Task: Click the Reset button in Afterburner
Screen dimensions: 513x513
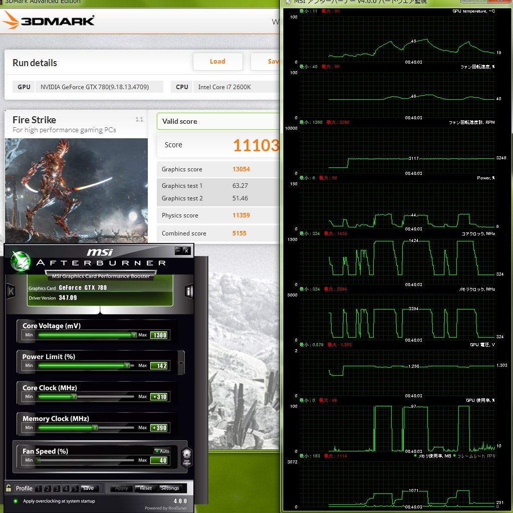Action: 146,488
